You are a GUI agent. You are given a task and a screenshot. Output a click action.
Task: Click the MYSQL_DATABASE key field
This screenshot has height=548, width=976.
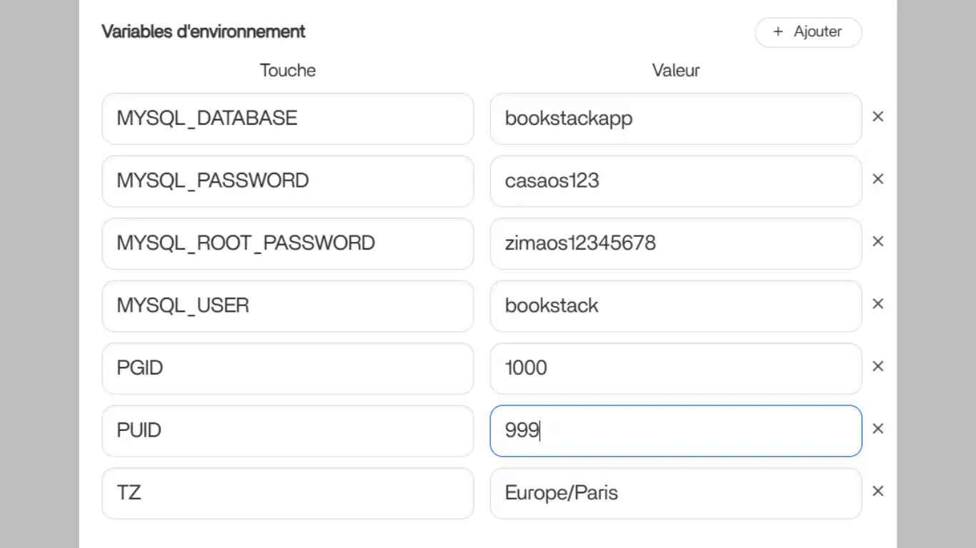click(287, 118)
